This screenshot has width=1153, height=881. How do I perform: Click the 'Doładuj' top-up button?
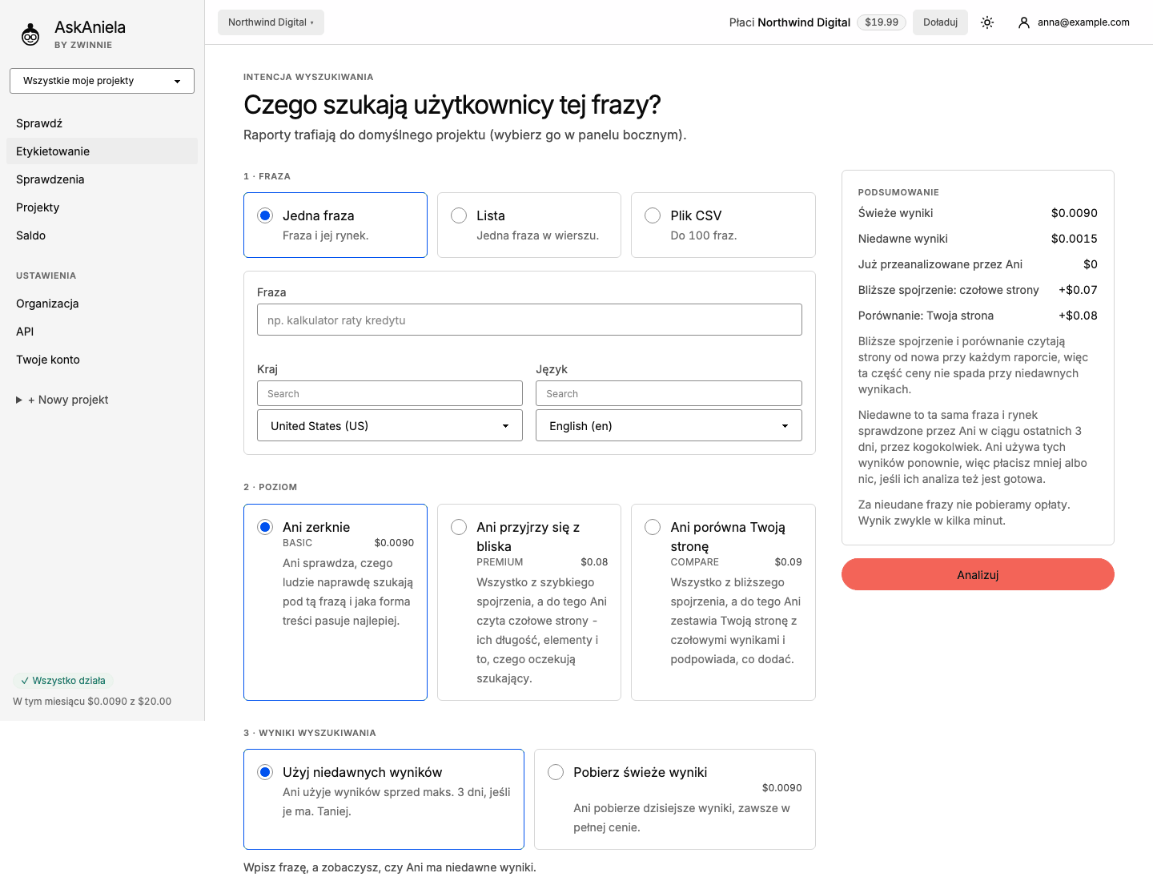(940, 22)
